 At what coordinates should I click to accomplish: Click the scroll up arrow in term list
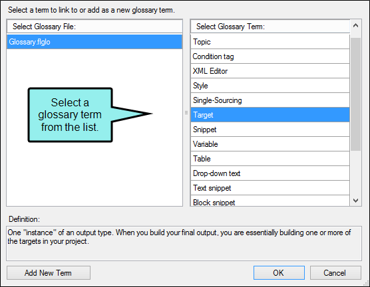coord(355,25)
